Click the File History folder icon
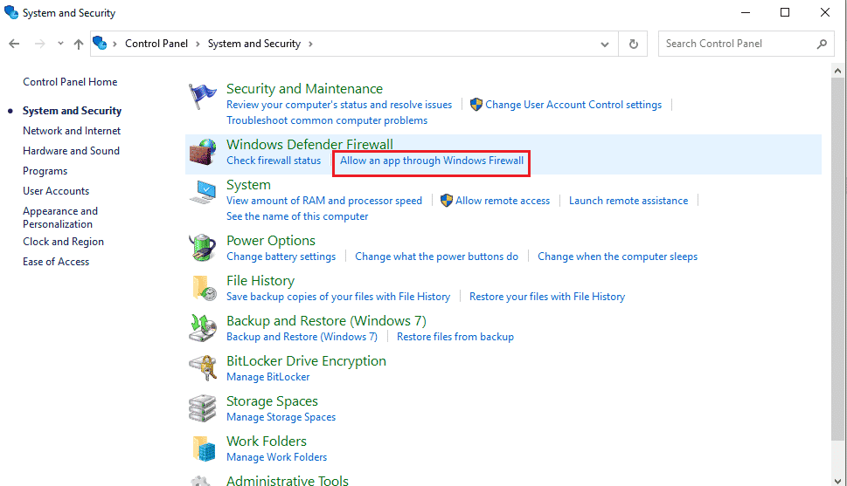The height and width of the screenshot is (486, 847). tap(205, 288)
